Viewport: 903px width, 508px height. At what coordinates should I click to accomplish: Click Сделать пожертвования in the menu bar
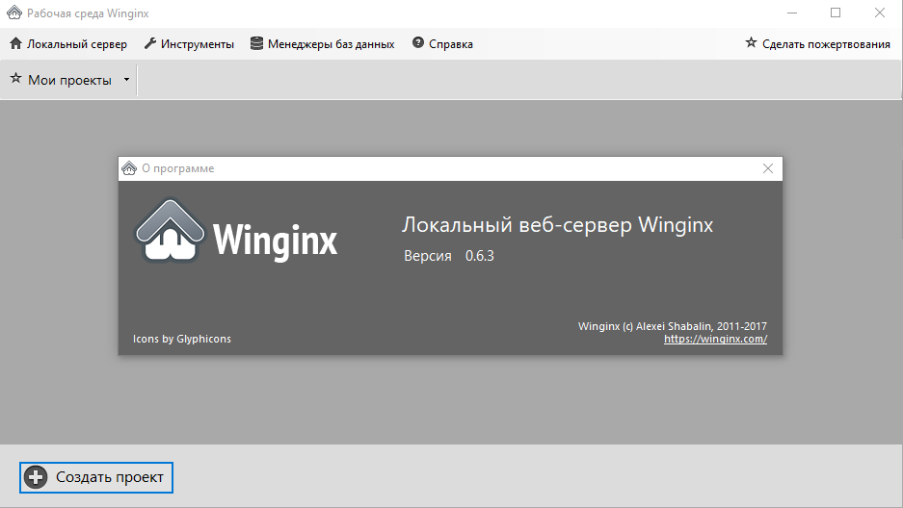[817, 44]
